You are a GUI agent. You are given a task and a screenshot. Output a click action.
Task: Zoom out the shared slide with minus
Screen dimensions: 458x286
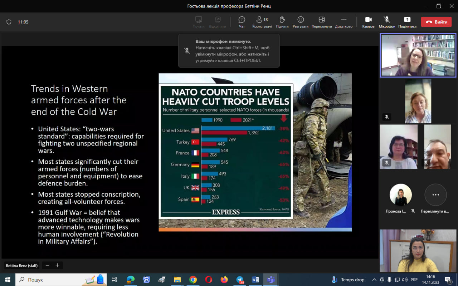pyautogui.click(x=47, y=265)
